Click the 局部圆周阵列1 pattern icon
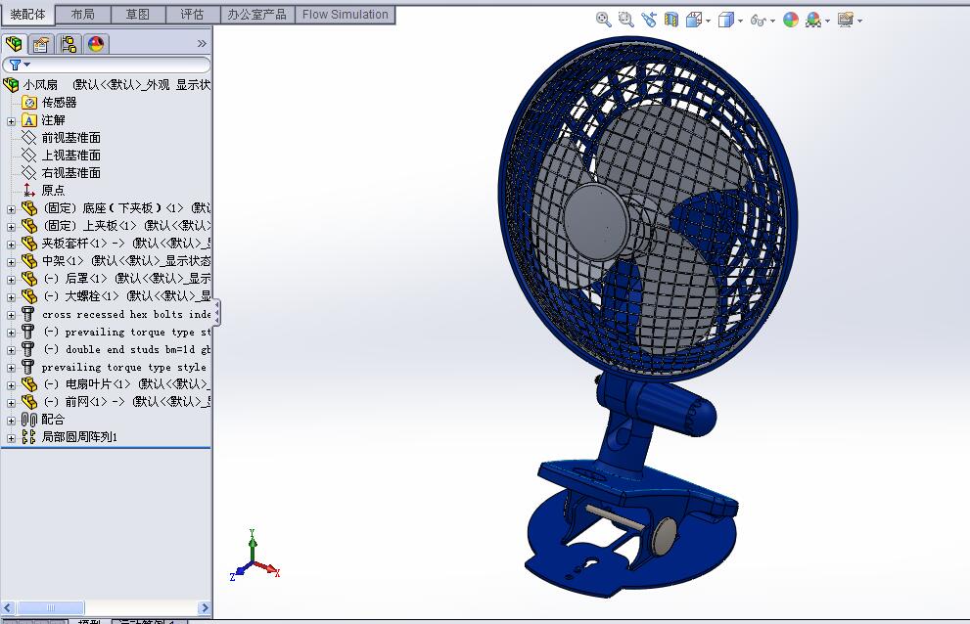Screen dimensions: 970x624 point(29,437)
